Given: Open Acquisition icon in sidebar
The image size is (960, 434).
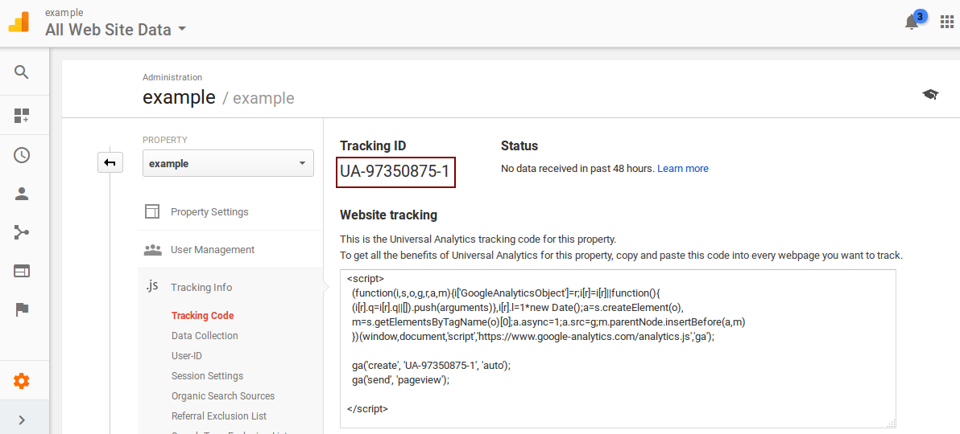Looking at the screenshot, I should 22,232.
